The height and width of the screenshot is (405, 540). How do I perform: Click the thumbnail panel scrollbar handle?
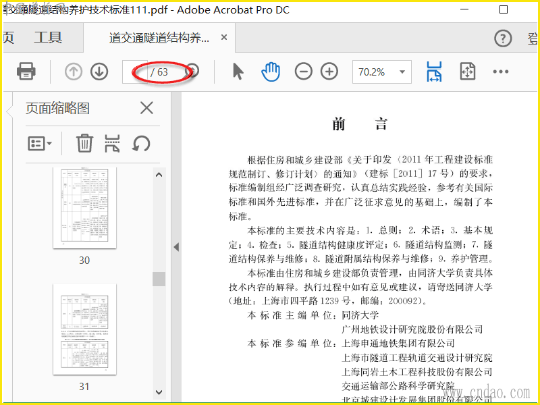coord(159,279)
